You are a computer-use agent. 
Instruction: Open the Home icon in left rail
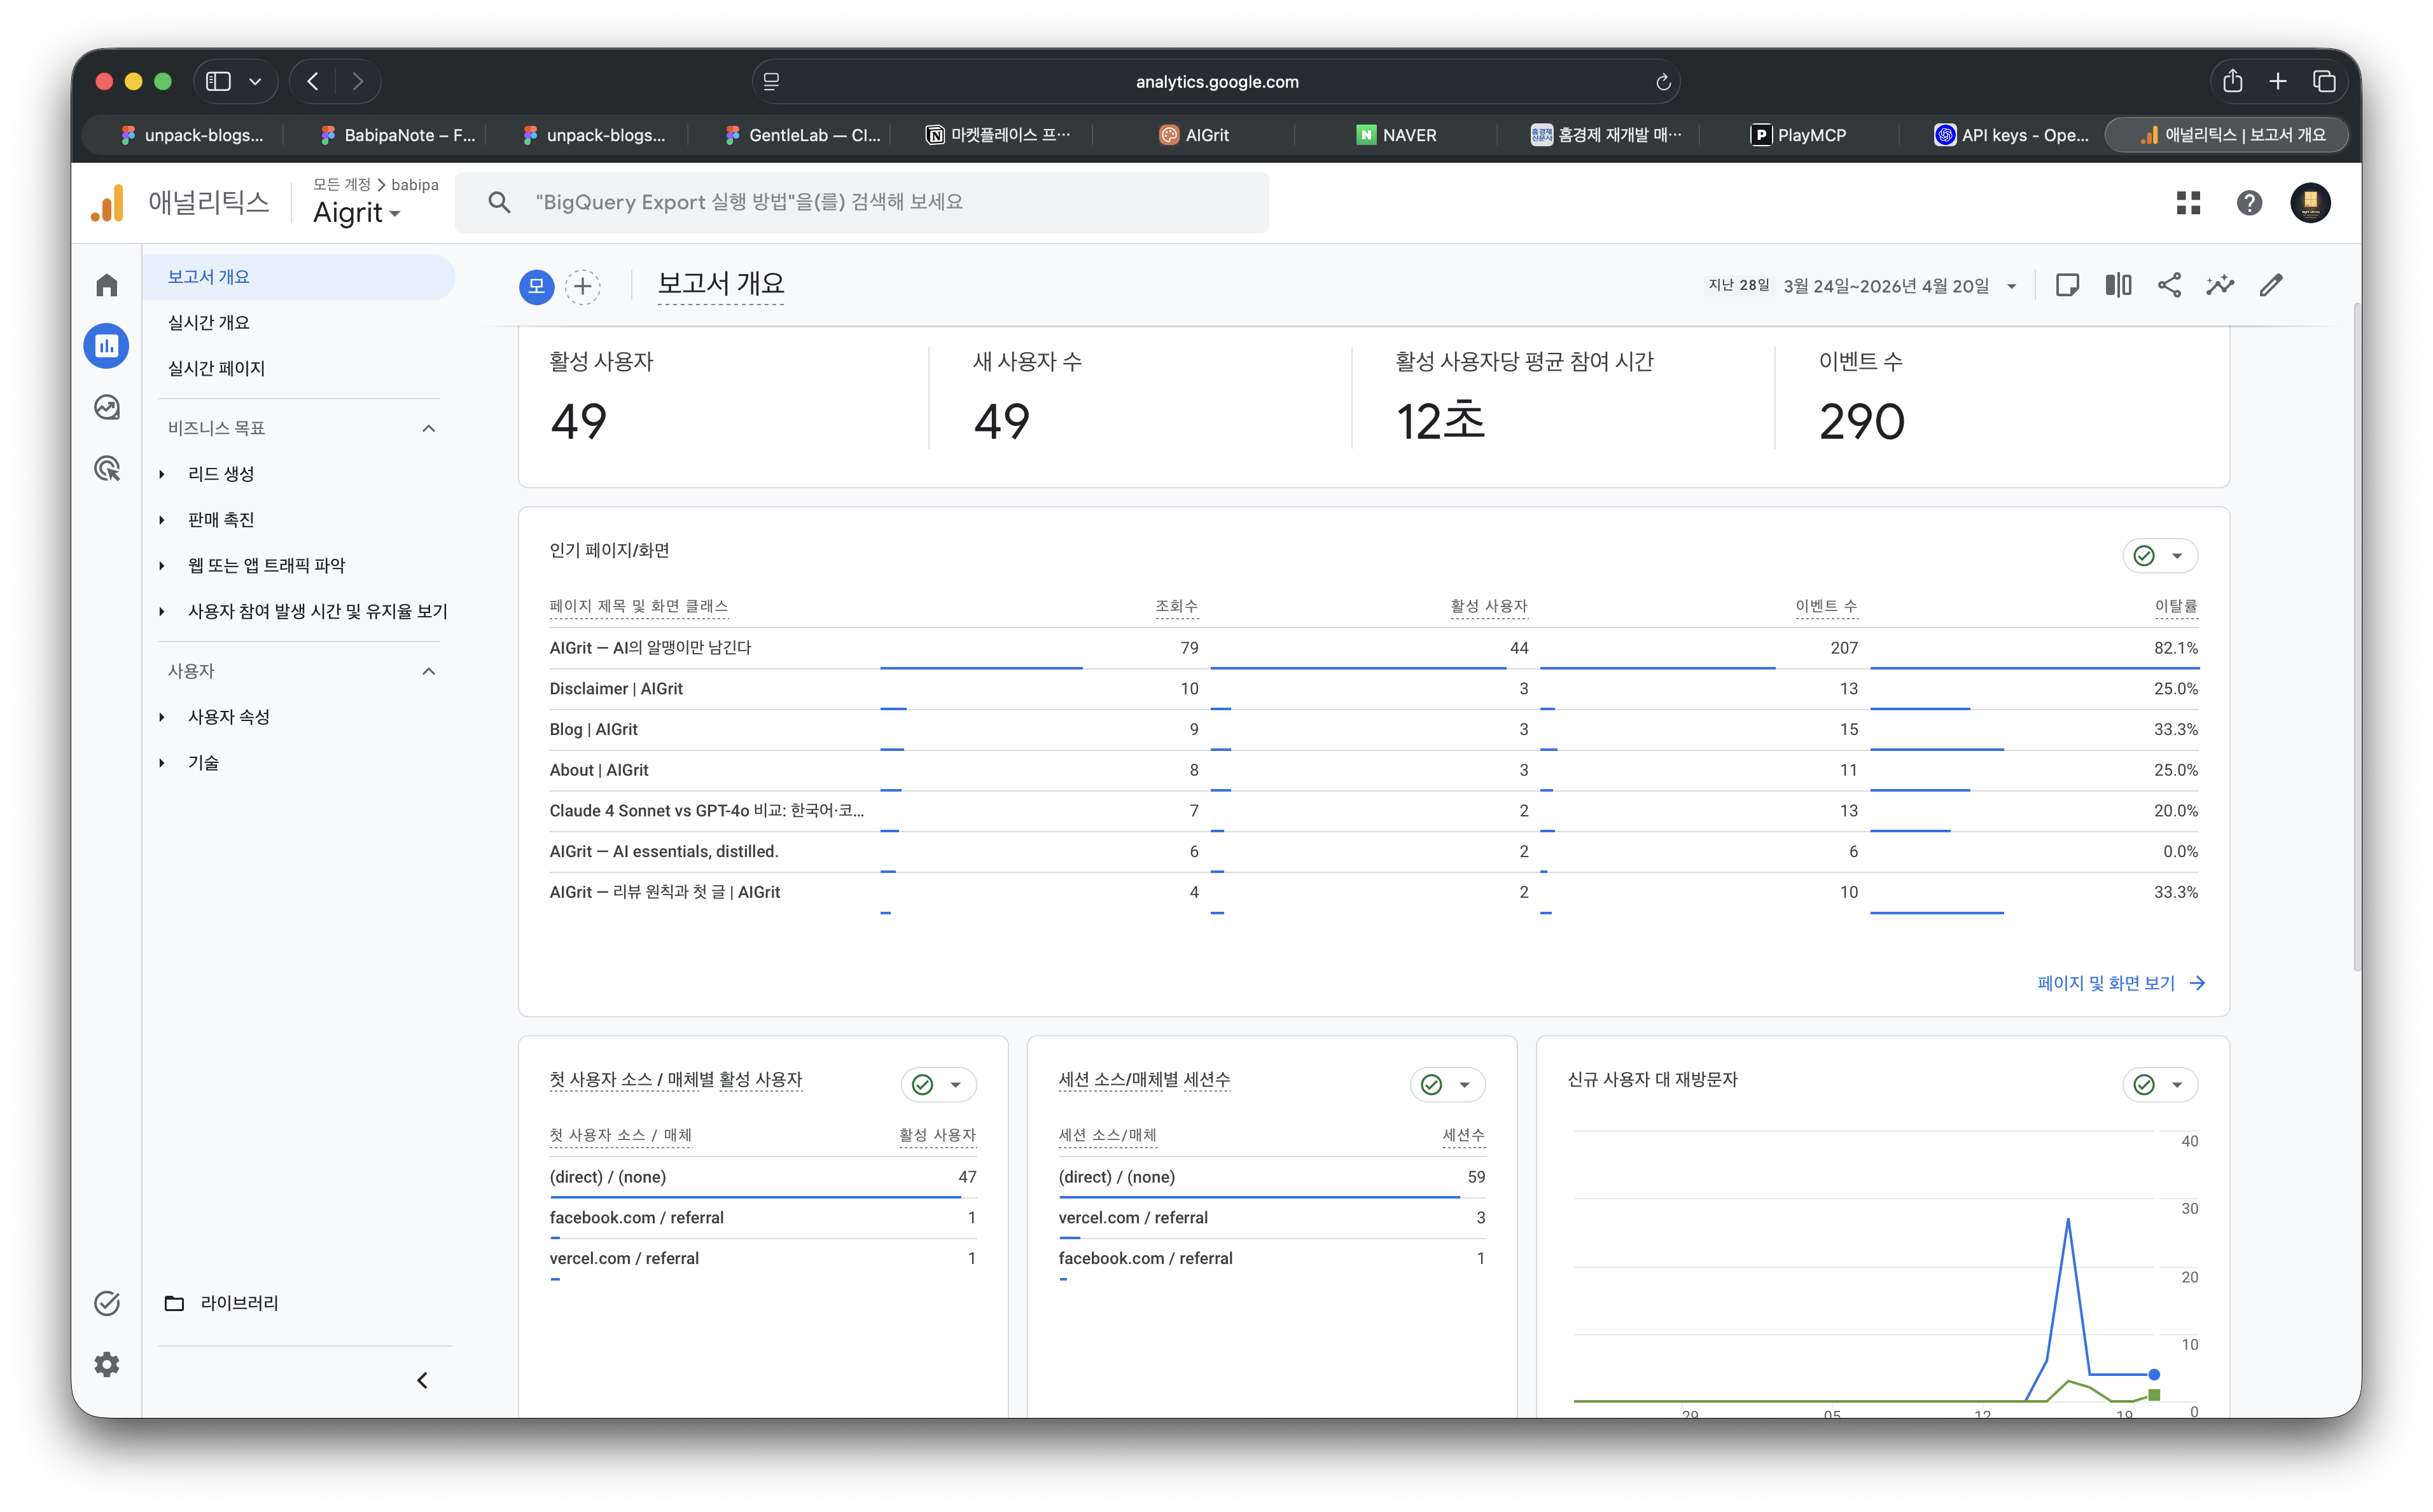point(107,285)
